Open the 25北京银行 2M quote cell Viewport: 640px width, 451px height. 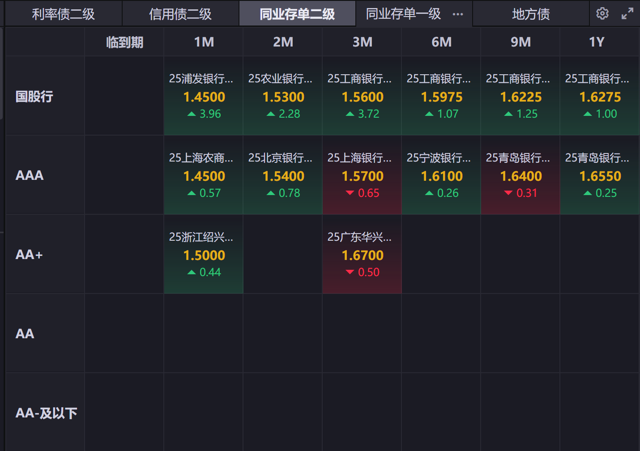click(x=283, y=175)
